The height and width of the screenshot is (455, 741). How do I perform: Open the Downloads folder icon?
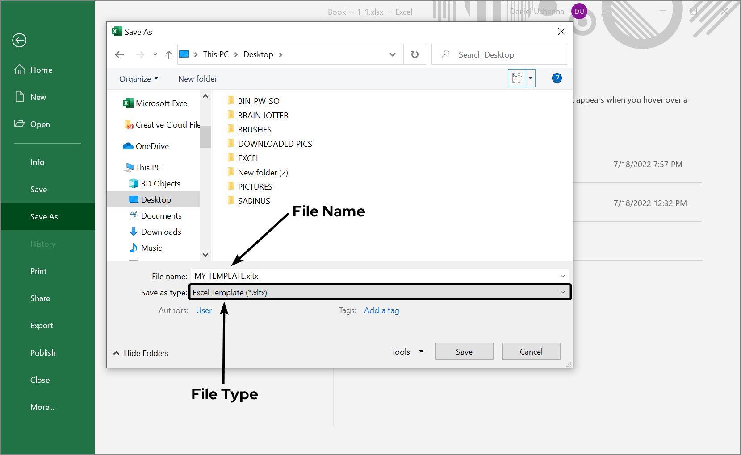tap(134, 232)
